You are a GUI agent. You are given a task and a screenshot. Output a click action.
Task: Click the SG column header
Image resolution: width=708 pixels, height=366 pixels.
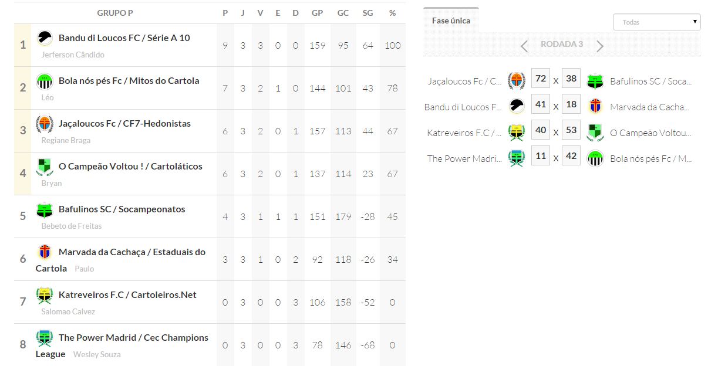[x=368, y=13]
